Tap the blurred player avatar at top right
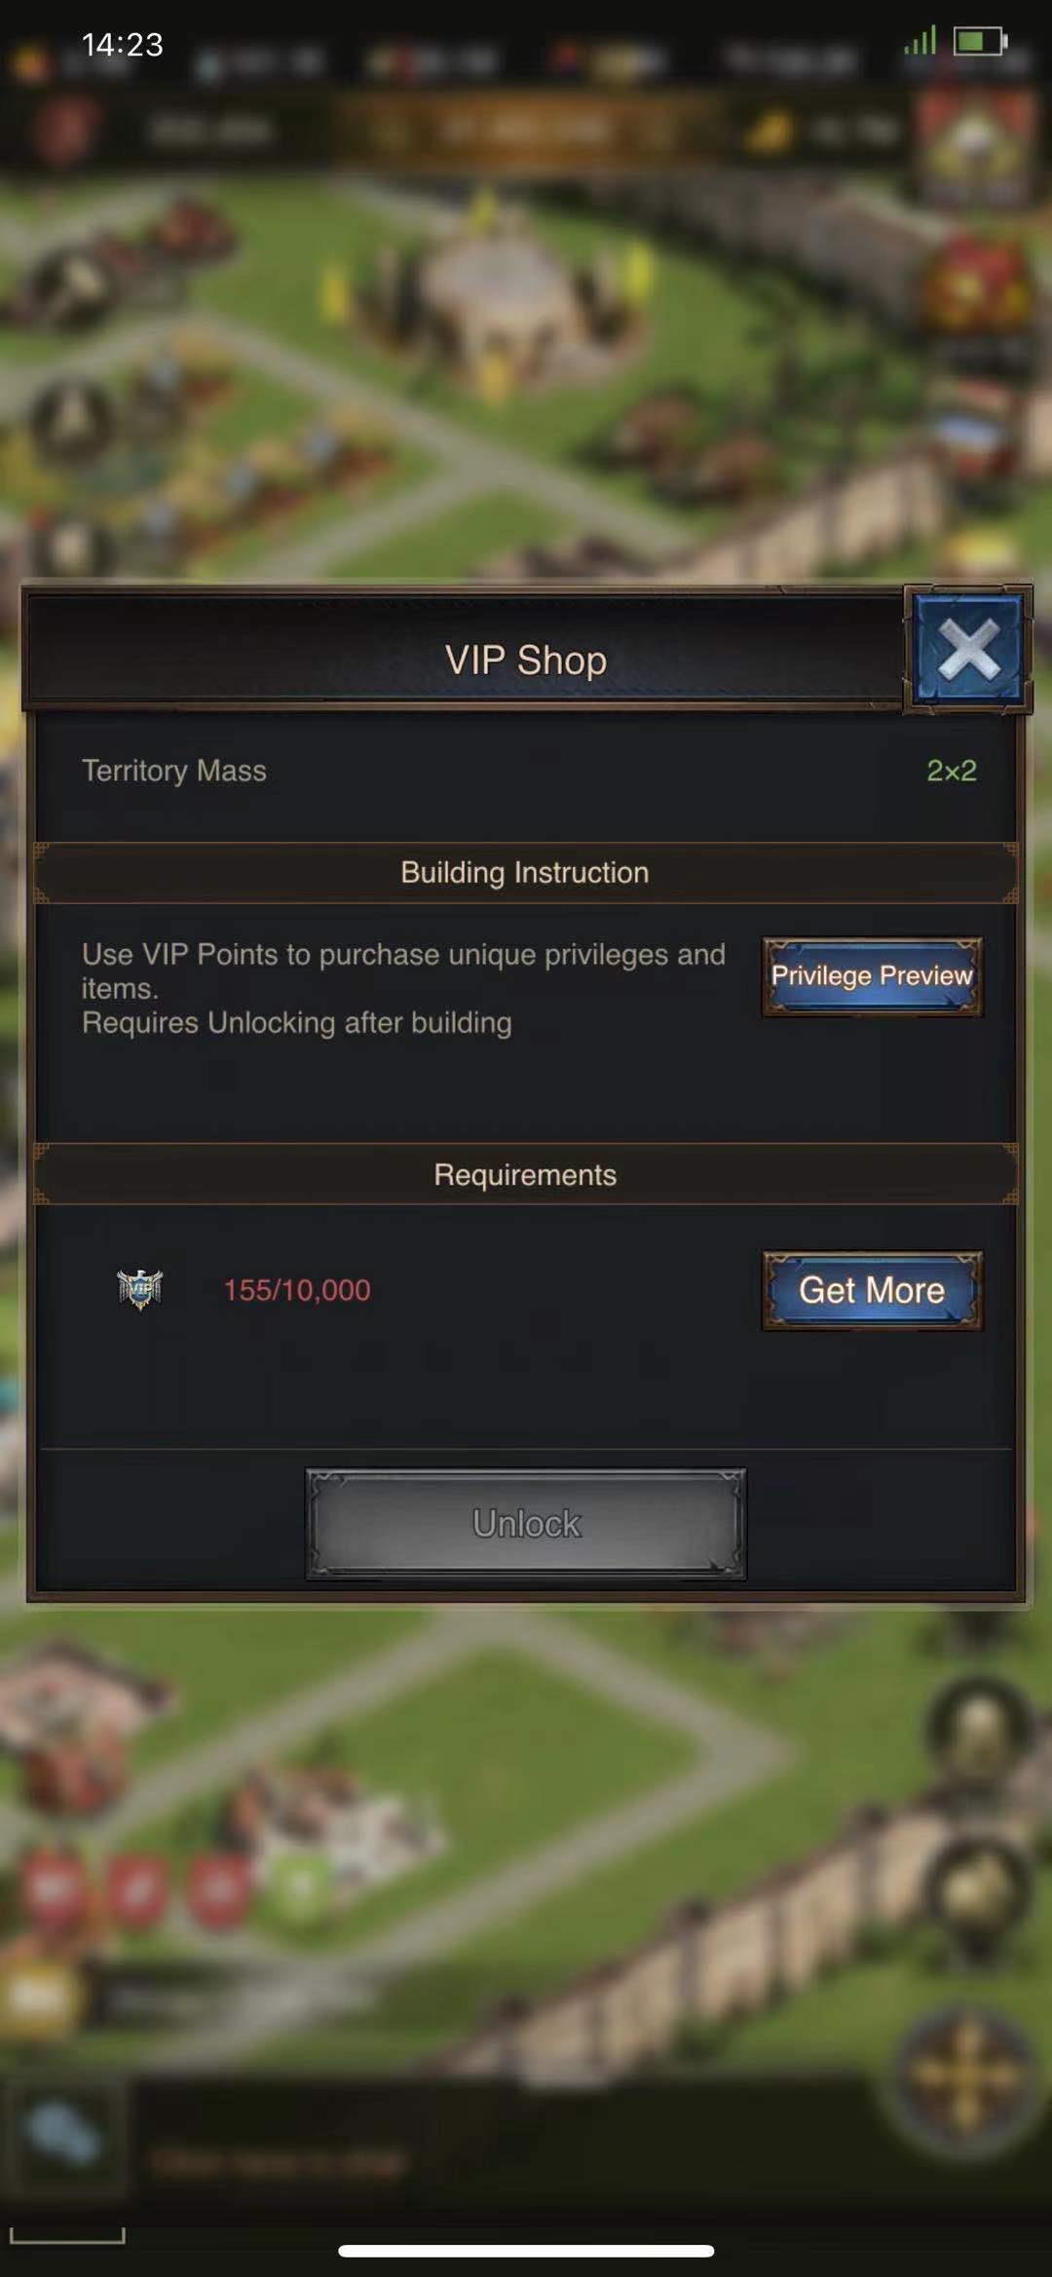 [x=977, y=146]
